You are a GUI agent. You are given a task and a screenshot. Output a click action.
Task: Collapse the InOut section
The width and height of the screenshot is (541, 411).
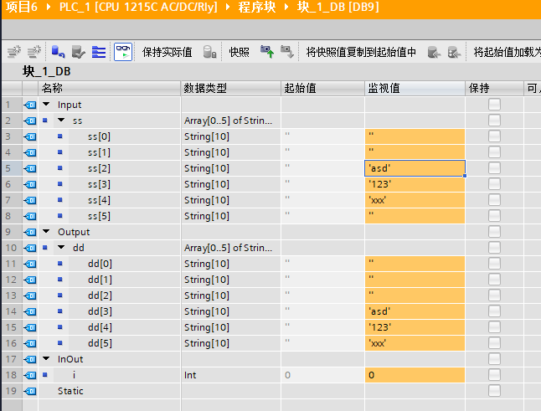(x=47, y=359)
